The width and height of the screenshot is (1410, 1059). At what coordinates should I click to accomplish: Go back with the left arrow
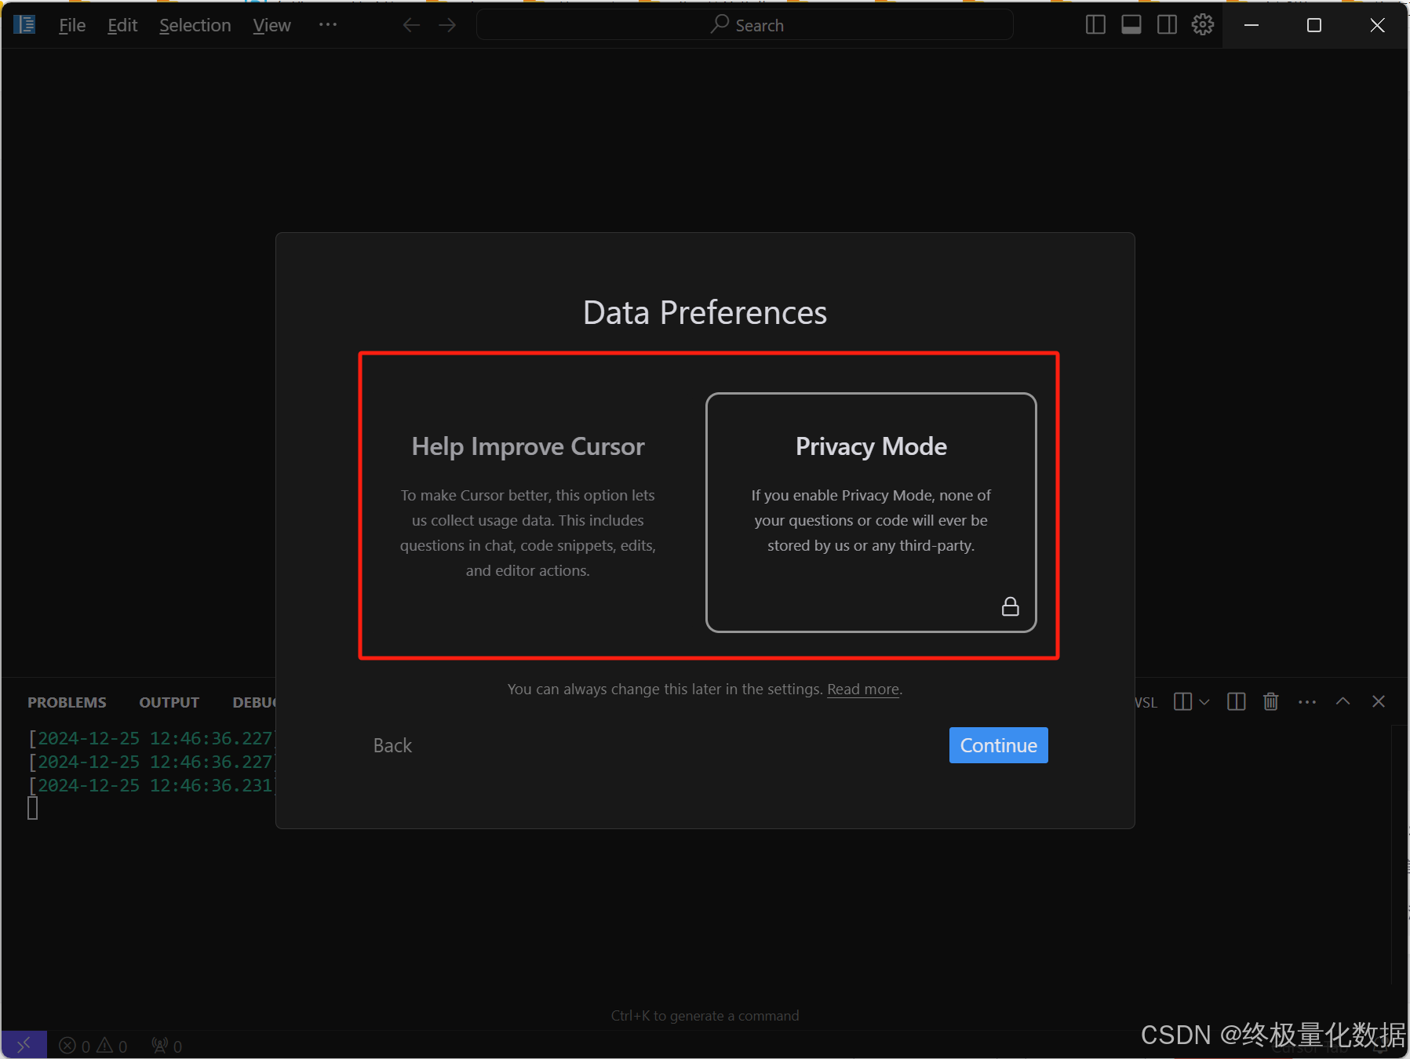click(411, 25)
